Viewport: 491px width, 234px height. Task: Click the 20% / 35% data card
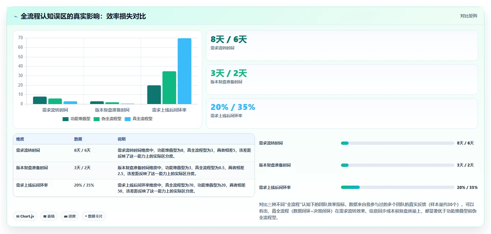[x=342, y=113]
